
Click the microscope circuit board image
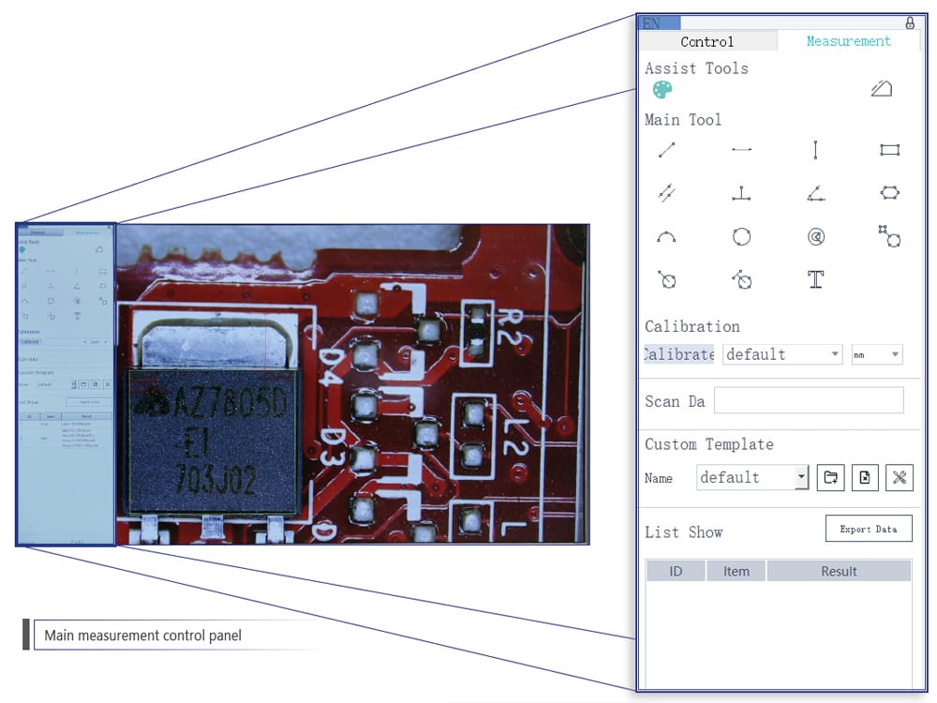click(352, 384)
